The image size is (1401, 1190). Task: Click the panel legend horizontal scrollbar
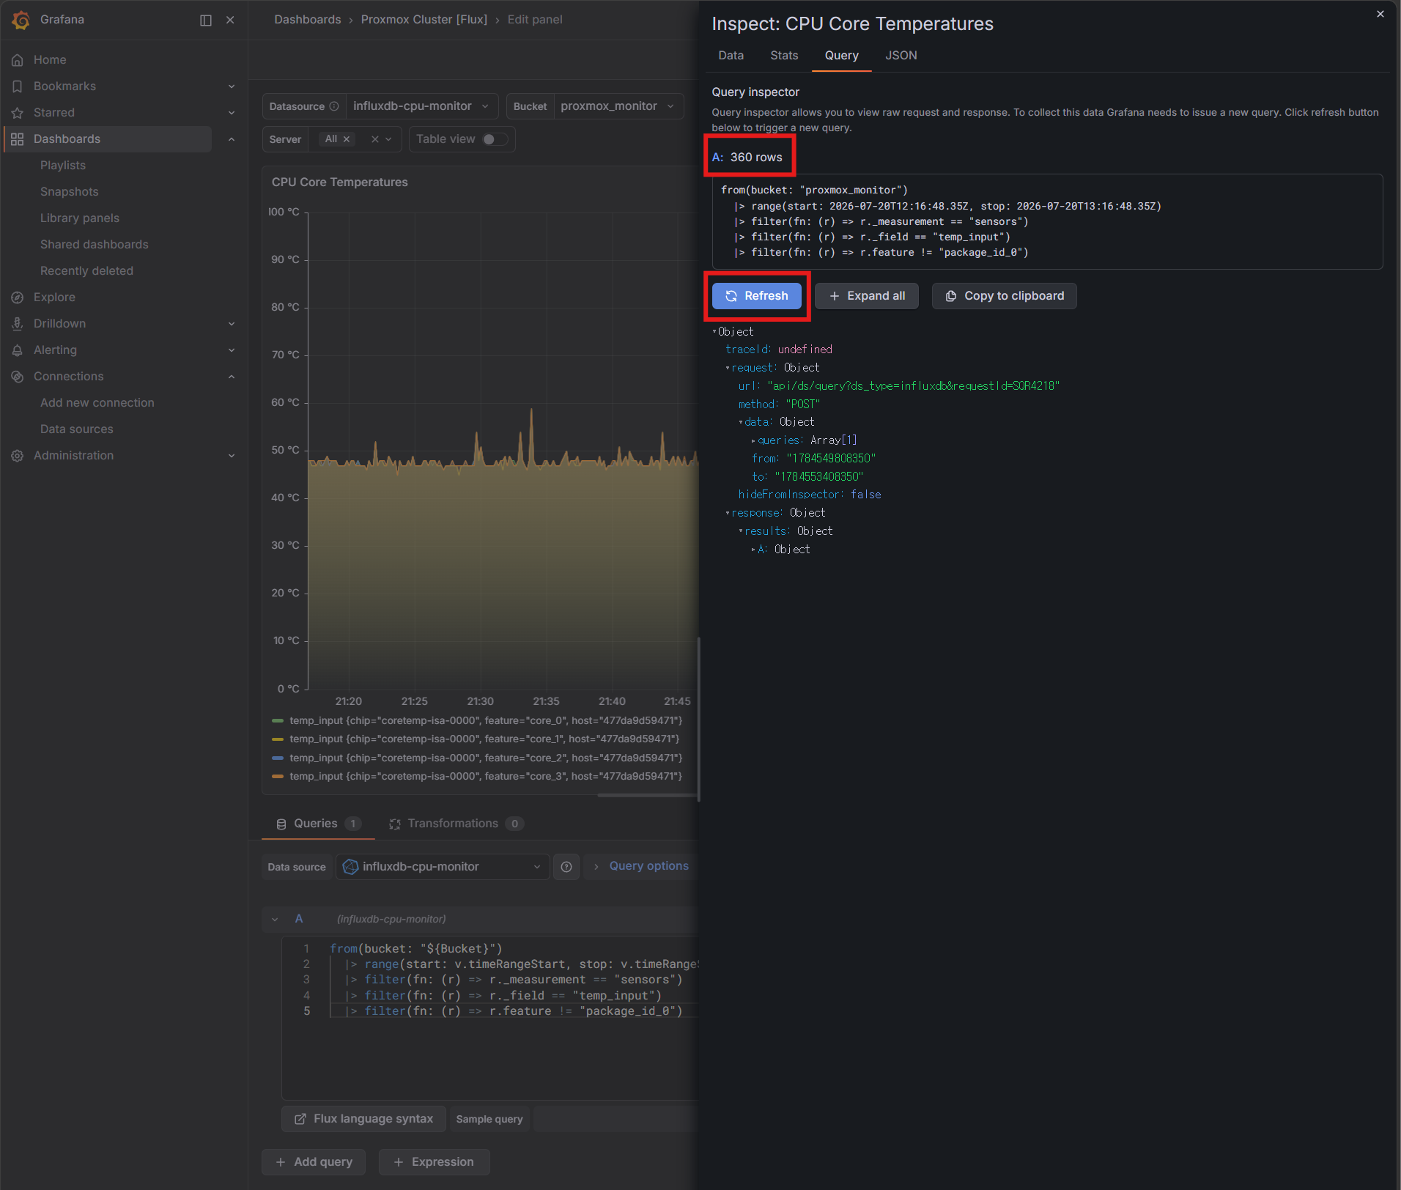648,796
